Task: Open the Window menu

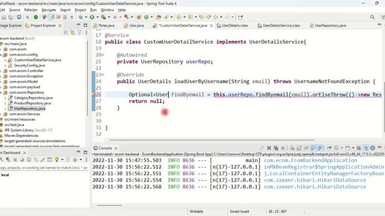Action: click(x=107, y=10)
